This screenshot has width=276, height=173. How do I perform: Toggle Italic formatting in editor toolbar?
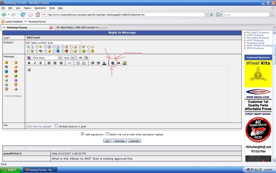(35, 63)
